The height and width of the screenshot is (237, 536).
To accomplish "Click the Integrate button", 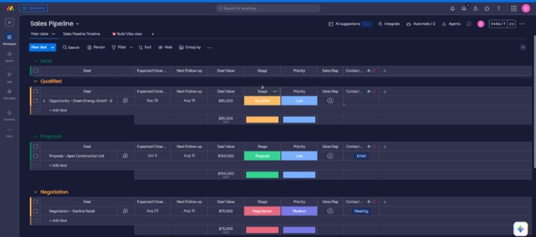I will (389, 24).
